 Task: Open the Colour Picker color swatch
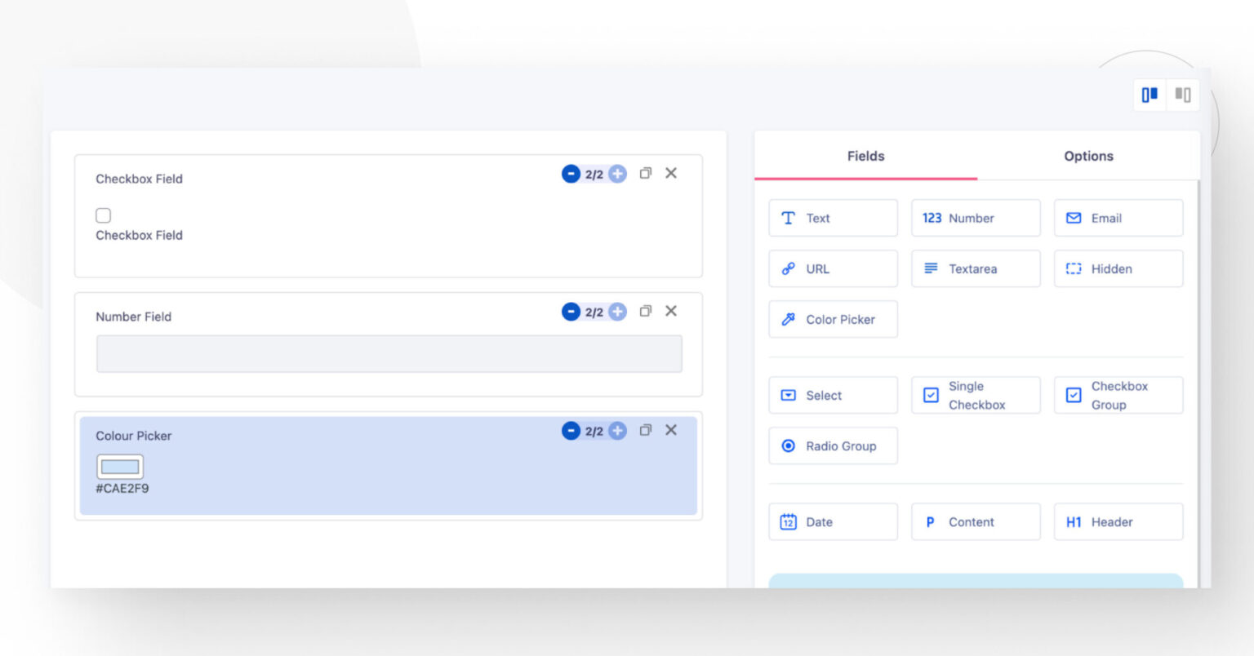120,466
